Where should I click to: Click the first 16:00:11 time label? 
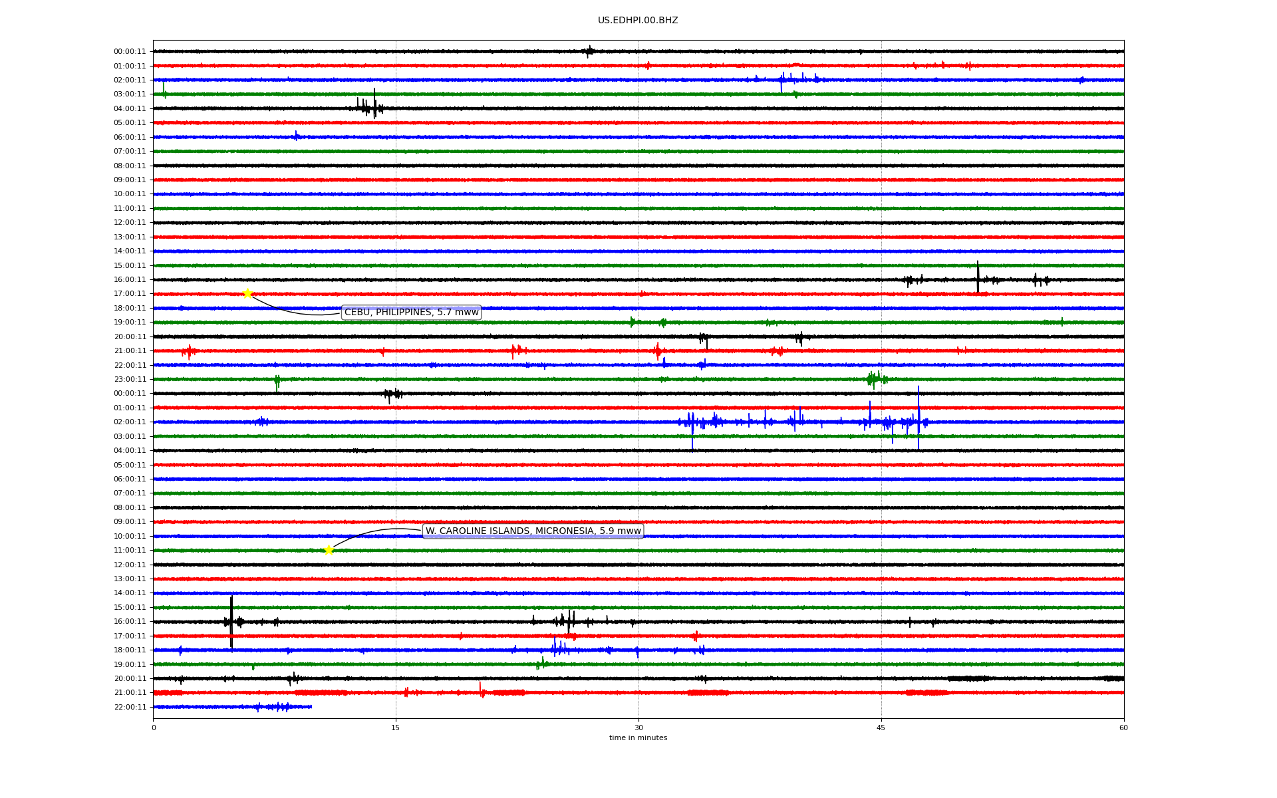[x=130, y=279]
